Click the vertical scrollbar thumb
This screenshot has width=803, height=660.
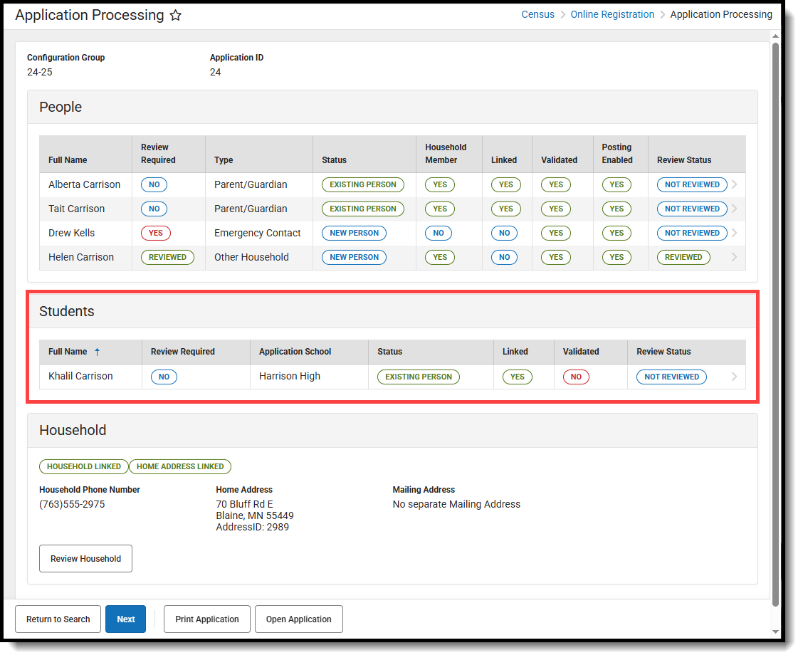[775, 324]
